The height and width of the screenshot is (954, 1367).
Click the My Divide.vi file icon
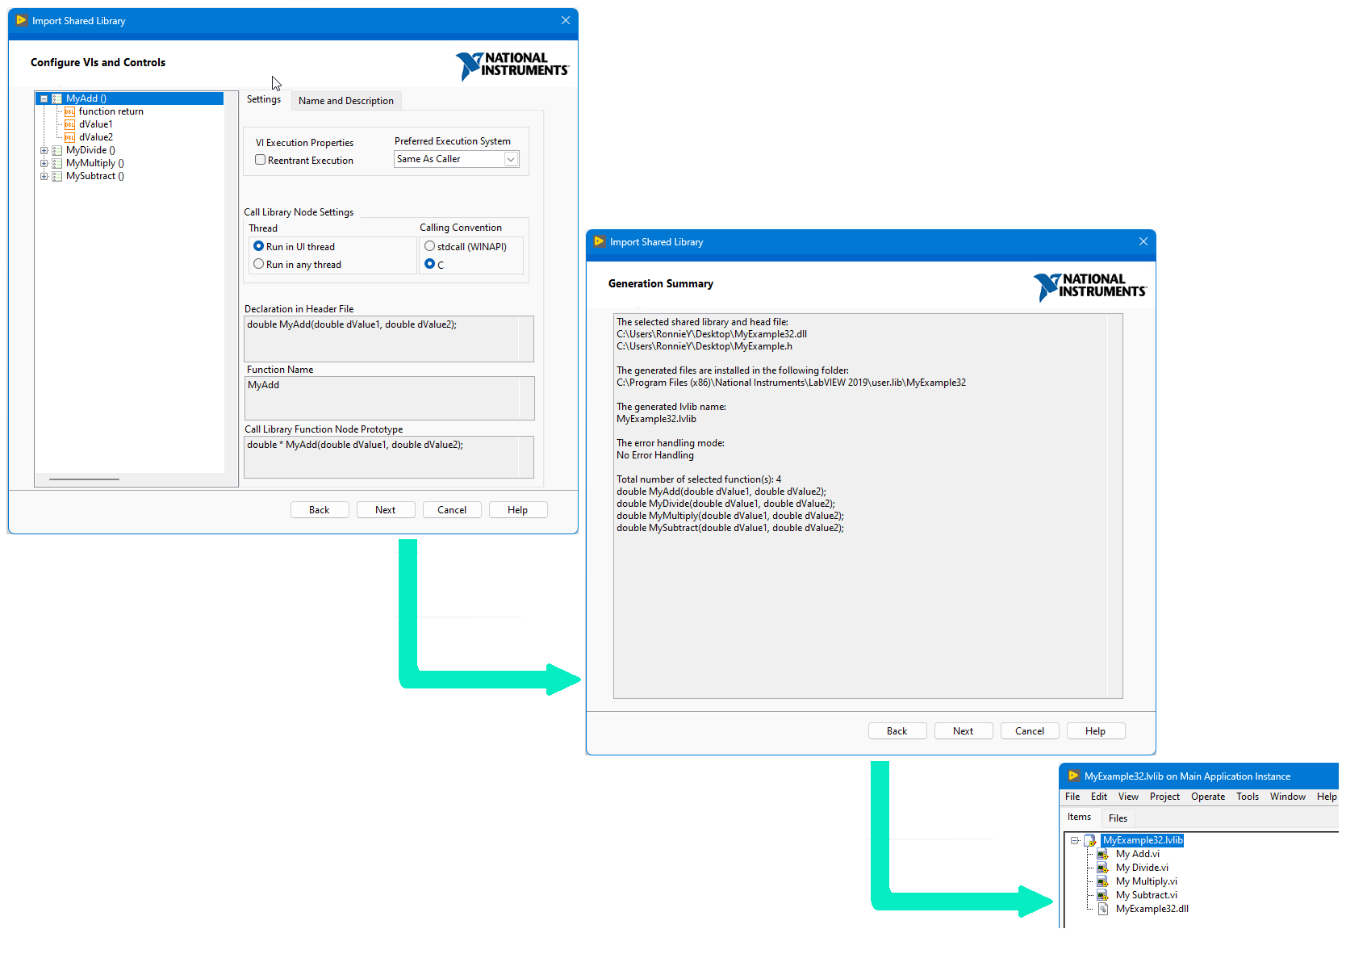(x=1103, y=868)
